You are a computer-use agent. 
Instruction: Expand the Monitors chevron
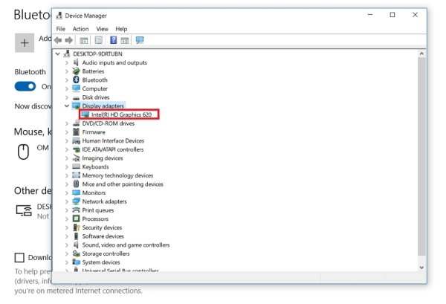[67, 193]
